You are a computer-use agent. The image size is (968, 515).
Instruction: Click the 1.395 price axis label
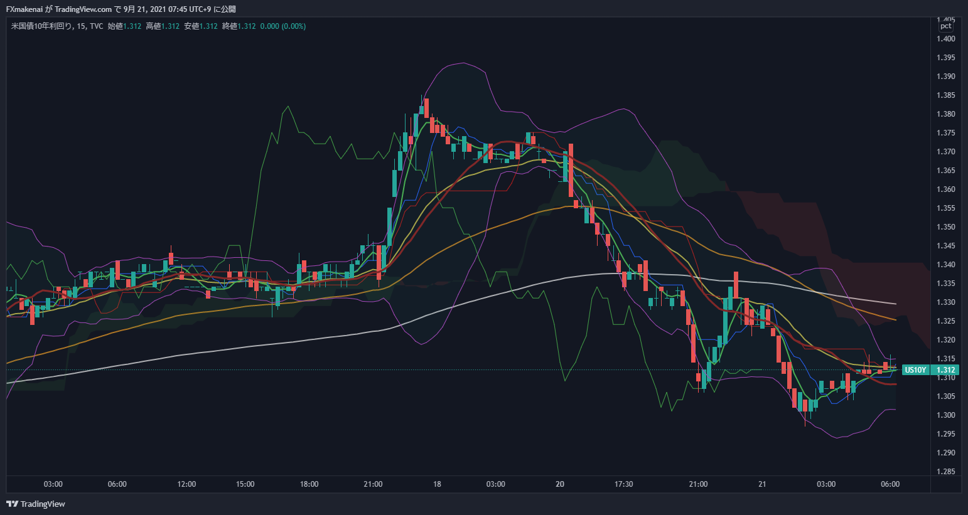tap(945, 58)
